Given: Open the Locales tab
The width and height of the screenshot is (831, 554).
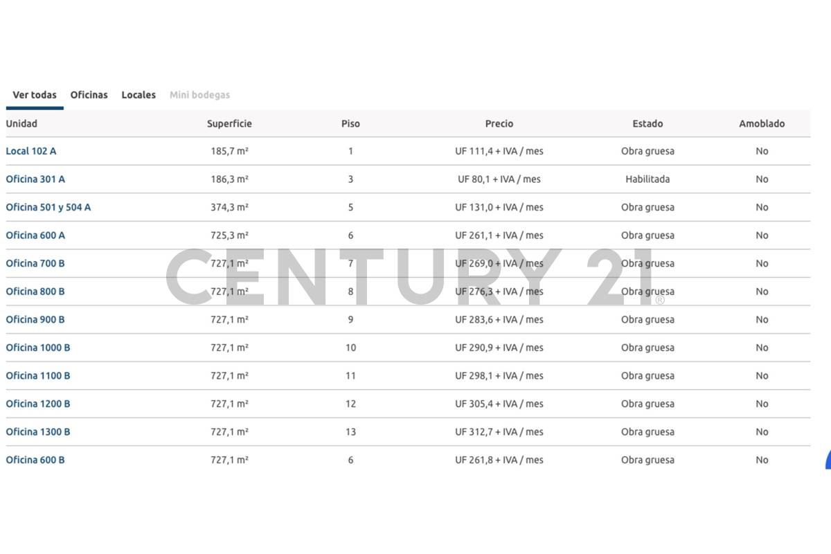Looking at the screenshot, I should [x=138, y=95].
